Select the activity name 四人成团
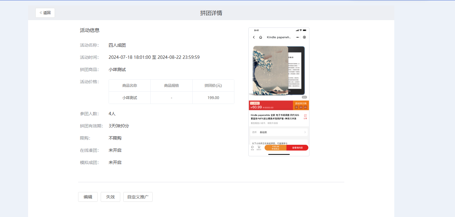The image size is (455, 217). [117, 45]
